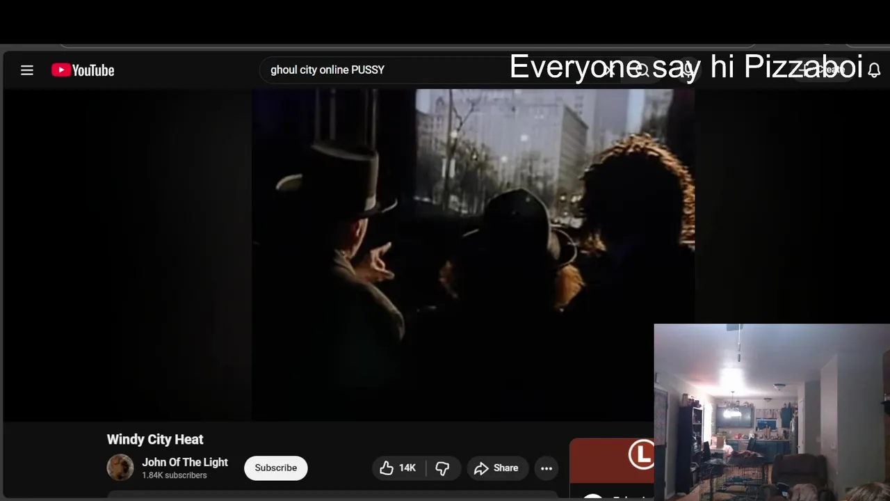
Task: Open John Of The Light channel avatar
Action: (120, 468)
